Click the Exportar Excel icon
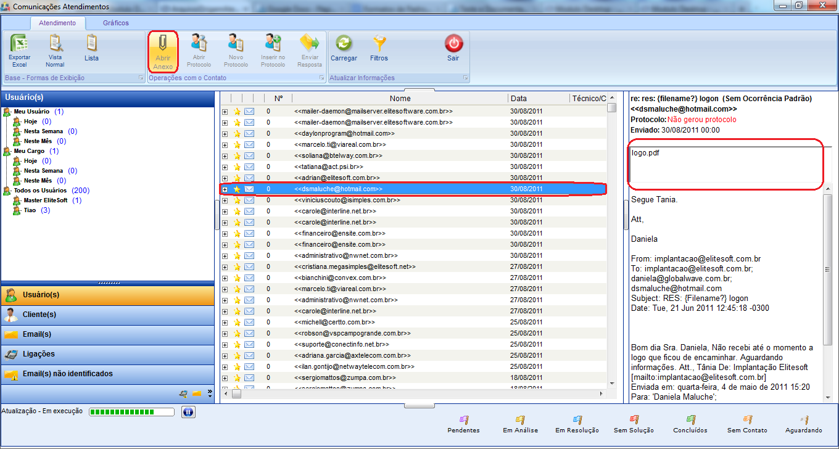 (x=19, y=44)
